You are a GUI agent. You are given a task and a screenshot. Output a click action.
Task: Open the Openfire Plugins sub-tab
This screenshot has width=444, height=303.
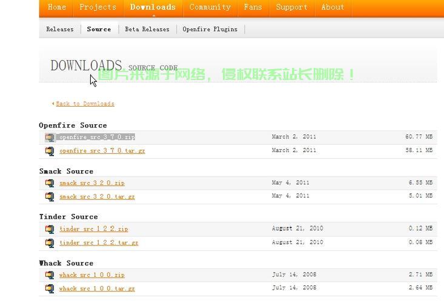tap(210, 29)
